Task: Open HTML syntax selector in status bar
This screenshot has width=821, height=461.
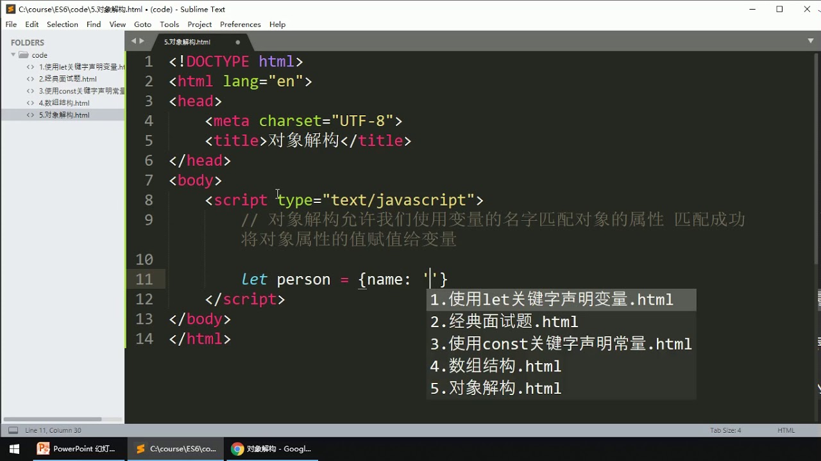Action: [x=786, y=431]
